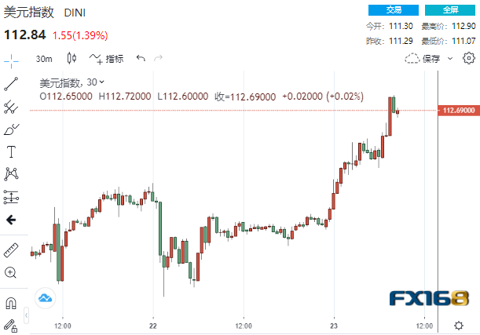Select the trend line drawing tool

[11, 84]
